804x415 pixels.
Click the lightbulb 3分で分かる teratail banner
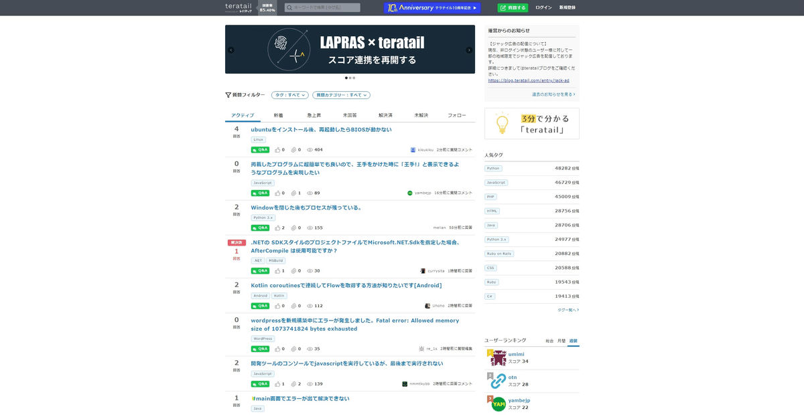(532, 124)
